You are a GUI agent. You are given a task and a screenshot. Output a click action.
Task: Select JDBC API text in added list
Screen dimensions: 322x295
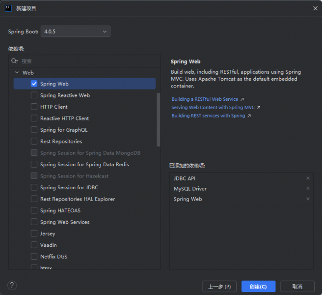click(x=185, y=178)
